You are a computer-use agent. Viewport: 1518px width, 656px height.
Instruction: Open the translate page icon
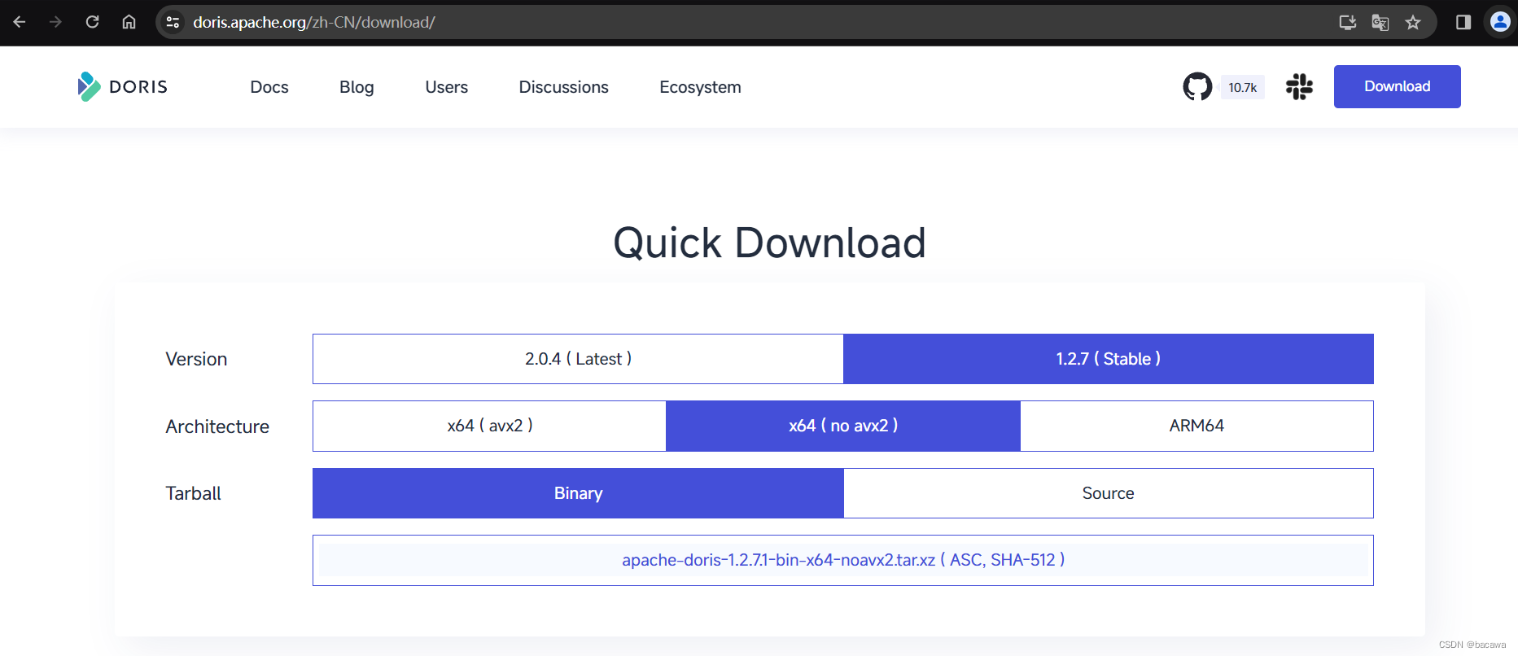pos(1380,22)
